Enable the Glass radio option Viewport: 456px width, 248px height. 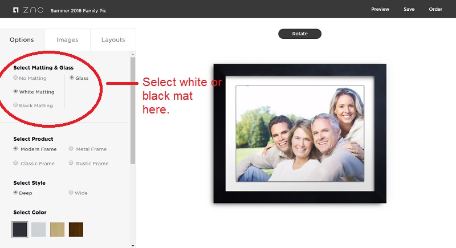pos(72,78)
